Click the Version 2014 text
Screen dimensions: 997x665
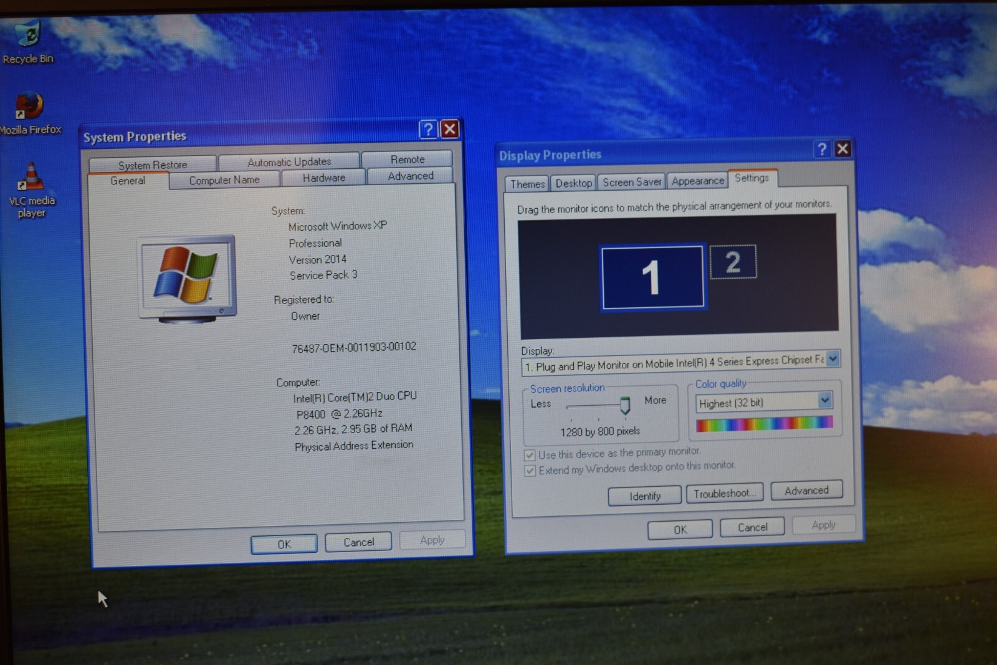click(318, 259)
